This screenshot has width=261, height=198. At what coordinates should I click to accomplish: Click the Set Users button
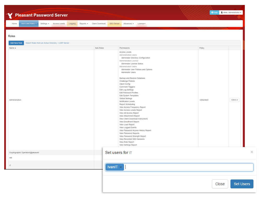(242, 184)
